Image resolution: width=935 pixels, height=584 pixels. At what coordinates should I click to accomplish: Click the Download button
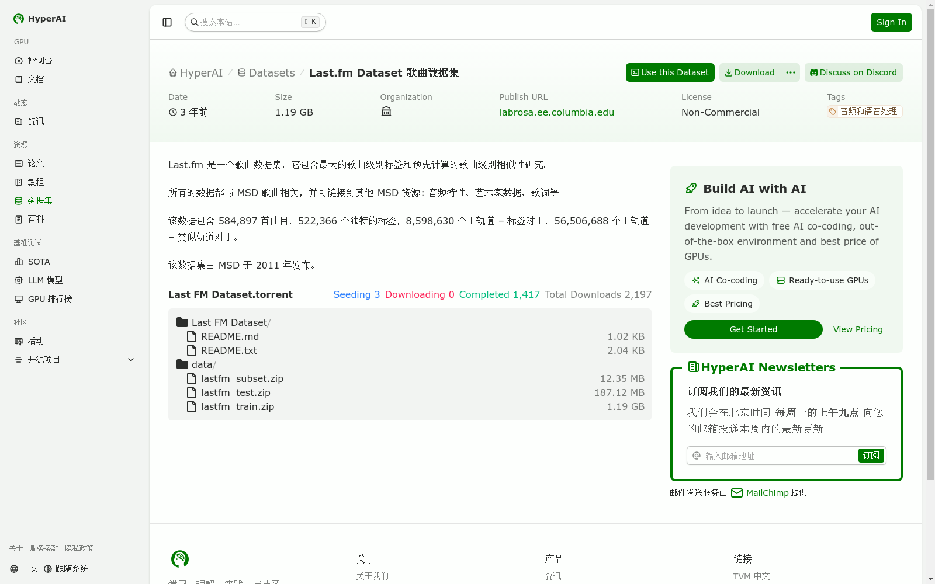(750, 72)
